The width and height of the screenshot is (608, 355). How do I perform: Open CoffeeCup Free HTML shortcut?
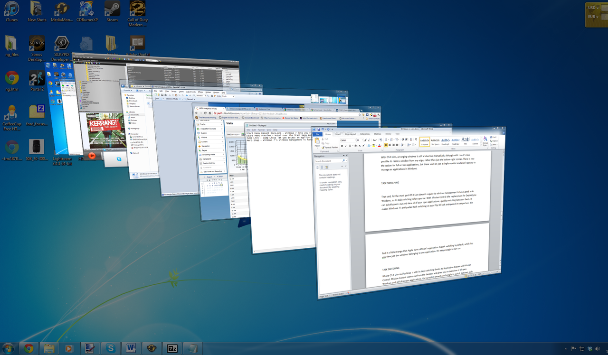pos(12,118)
